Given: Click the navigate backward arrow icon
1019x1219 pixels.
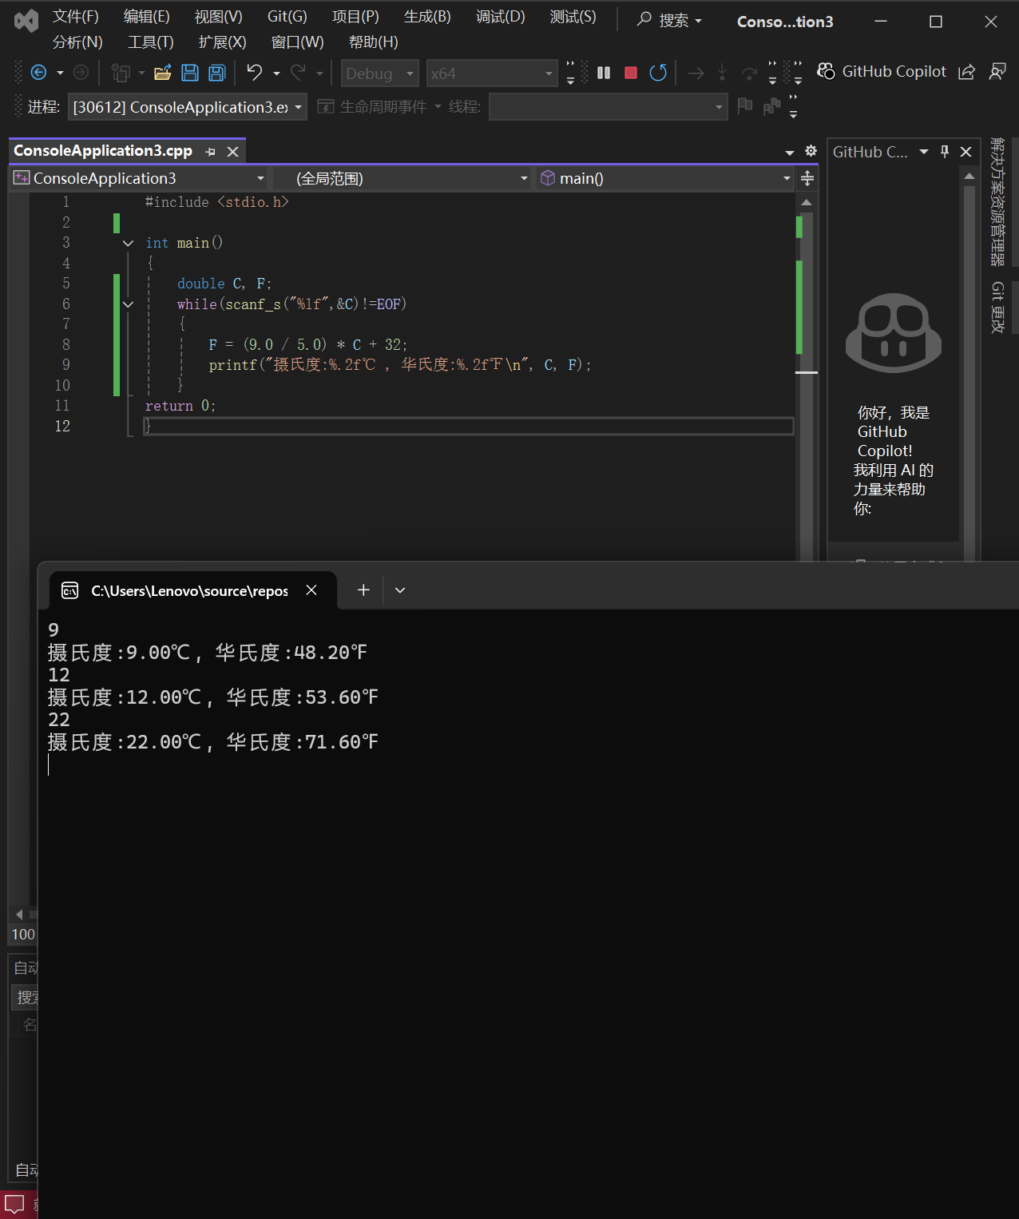Looking at the screenshot, I should click(x=38, y=73).
